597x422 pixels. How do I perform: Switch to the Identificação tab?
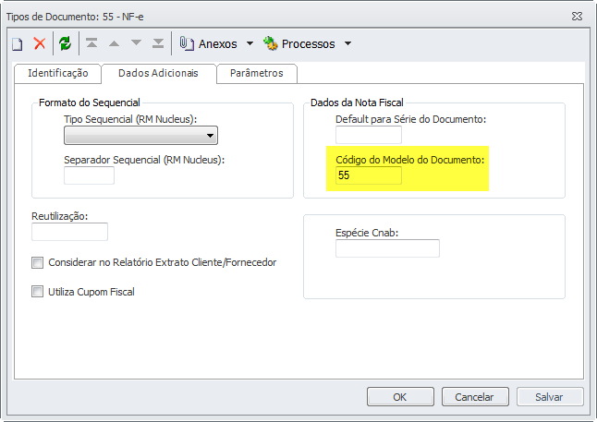[57, 73]
